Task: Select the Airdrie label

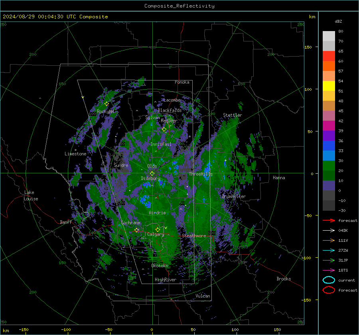Action: pos(157,213)
